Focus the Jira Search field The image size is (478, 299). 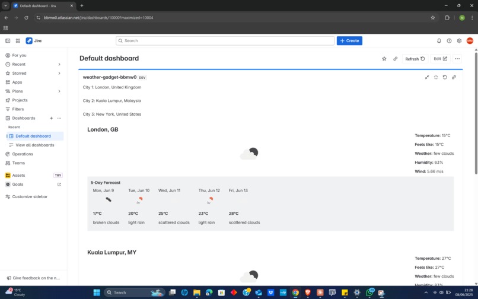coord(225,40)
